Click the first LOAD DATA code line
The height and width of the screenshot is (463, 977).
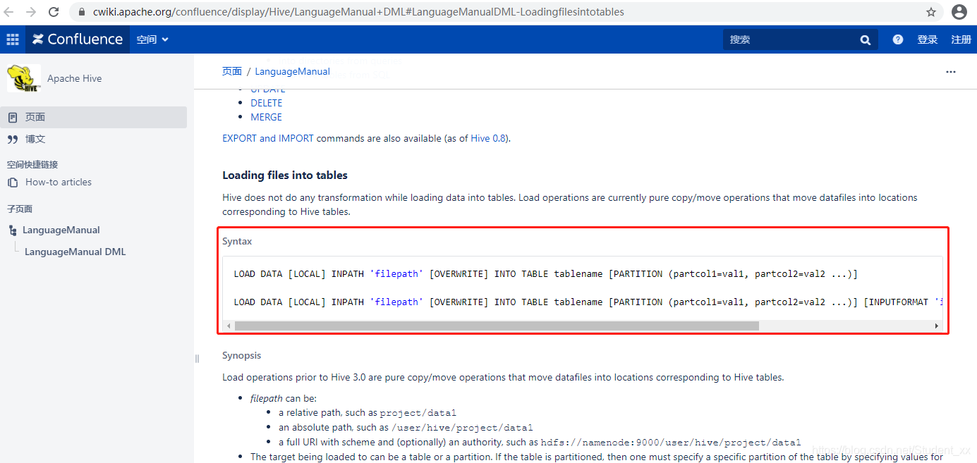click(545, 273)
